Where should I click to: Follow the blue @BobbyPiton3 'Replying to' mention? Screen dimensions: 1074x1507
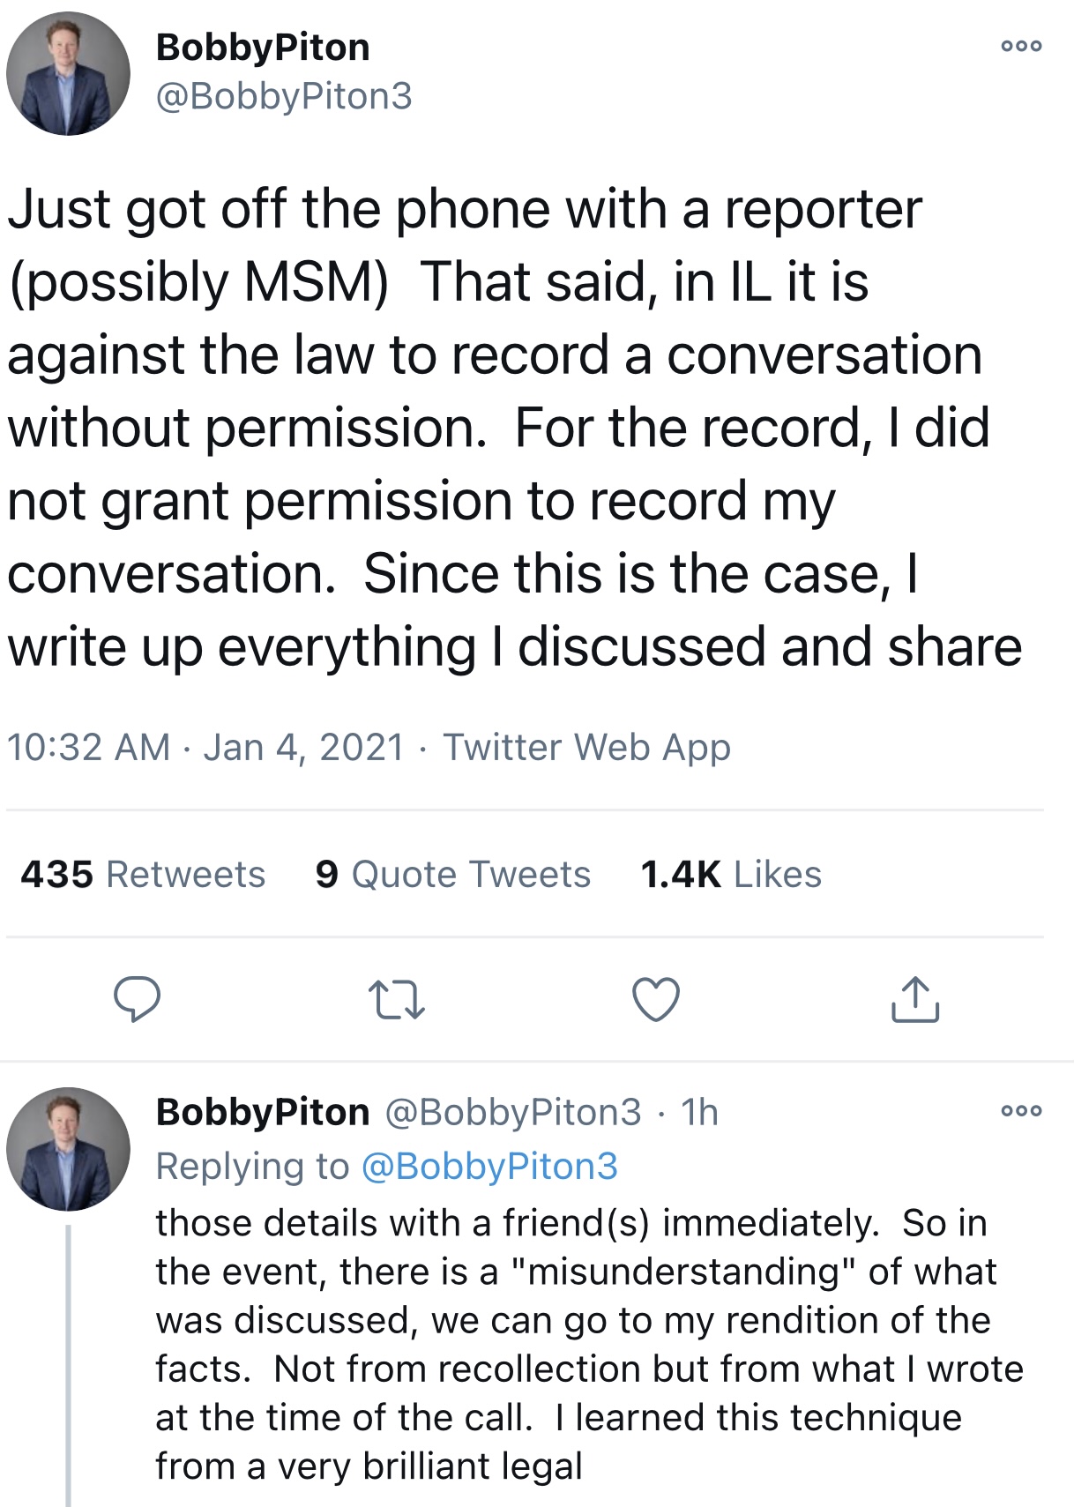click(489, 1166)
